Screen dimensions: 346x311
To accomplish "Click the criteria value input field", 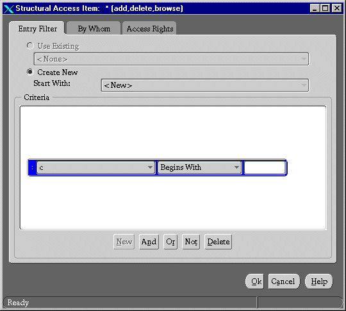I will pyautogui.click(x=265, y=167).
